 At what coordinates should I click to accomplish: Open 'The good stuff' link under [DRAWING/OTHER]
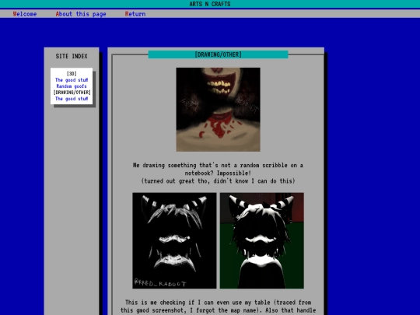click(72, 99)
